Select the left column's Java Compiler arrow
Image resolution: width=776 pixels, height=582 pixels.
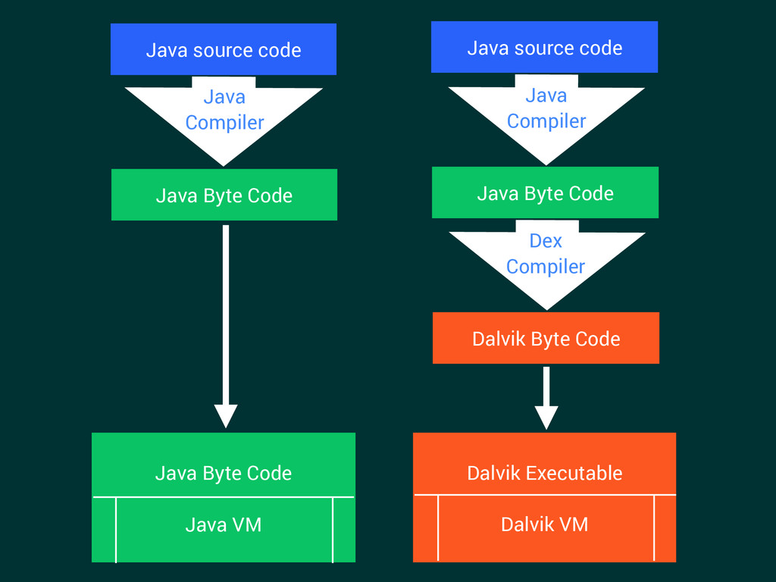(x=224, y=121)
